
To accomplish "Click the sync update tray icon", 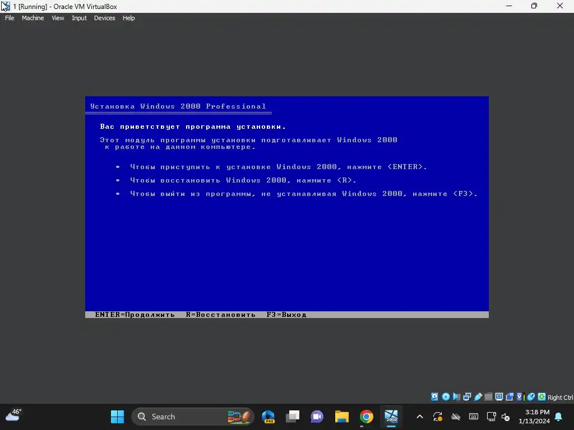I will coord(437,417).
